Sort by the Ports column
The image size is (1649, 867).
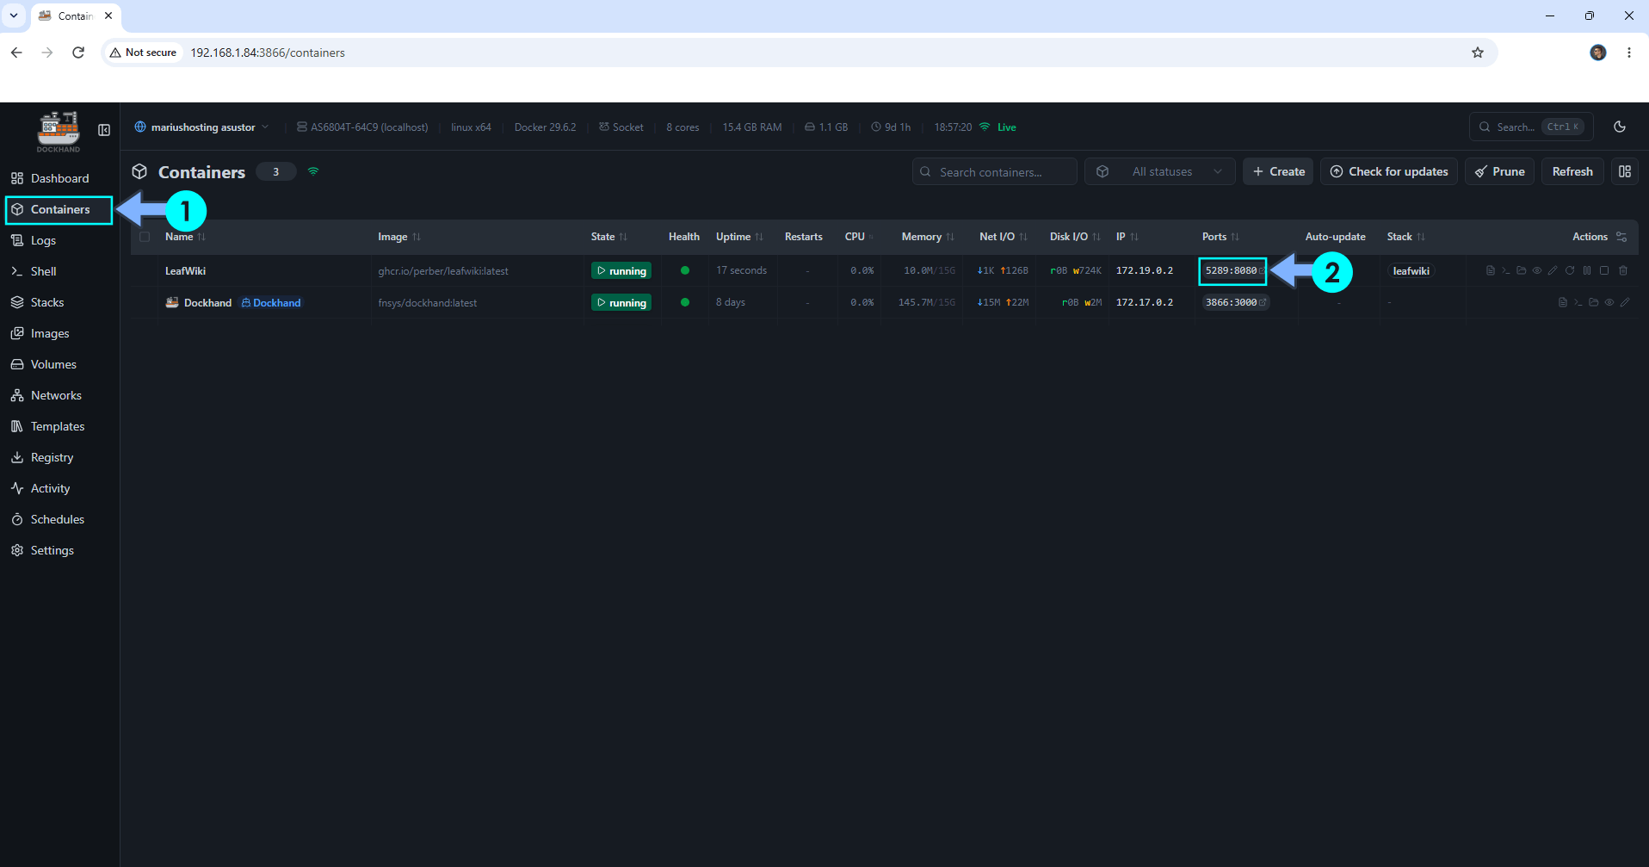pos(1220,237)
